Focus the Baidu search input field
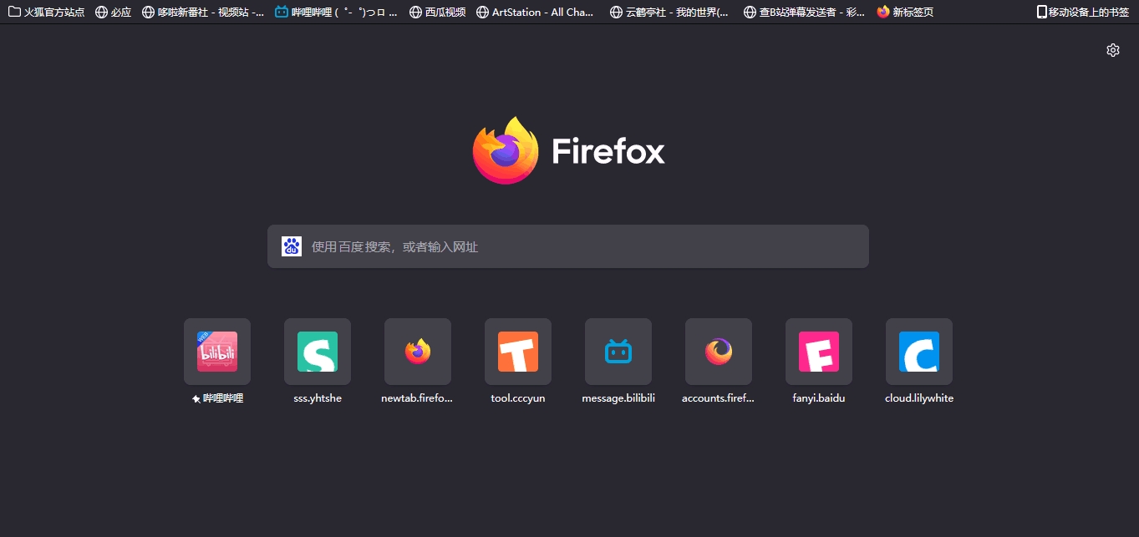The width and height of the screenshot is (1139, 537). click(x=568, y=246)
